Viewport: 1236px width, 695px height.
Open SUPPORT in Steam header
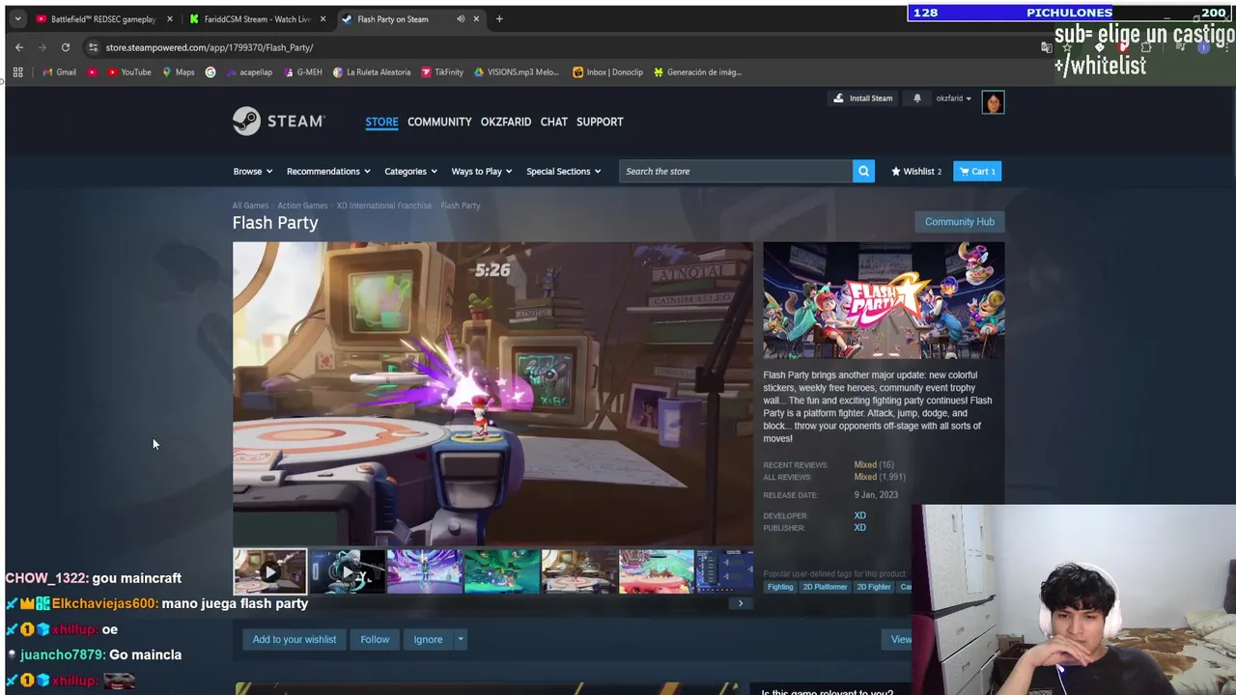(x=600, y=122)
